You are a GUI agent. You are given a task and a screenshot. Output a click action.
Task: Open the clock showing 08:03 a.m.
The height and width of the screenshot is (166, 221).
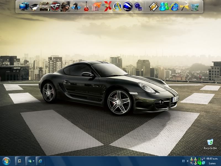tap(212, 159)
